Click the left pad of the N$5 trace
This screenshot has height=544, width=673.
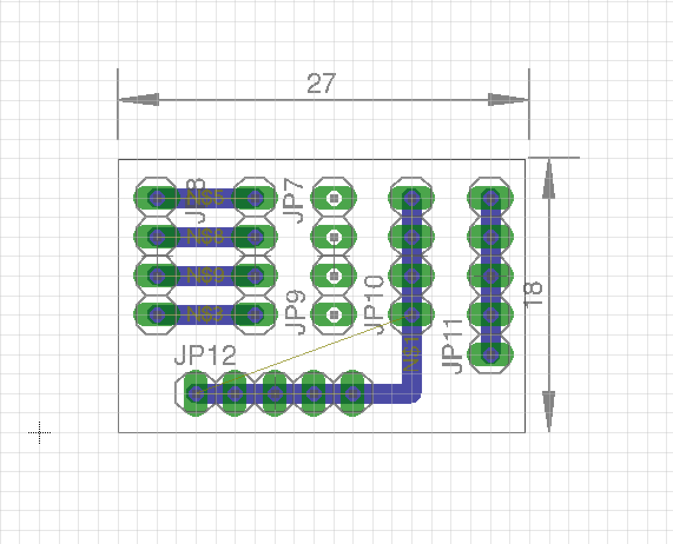157,198
